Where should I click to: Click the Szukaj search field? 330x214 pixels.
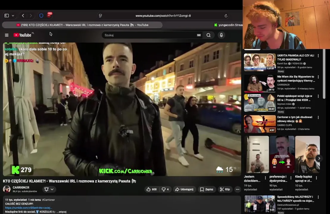tap(150, 35)
